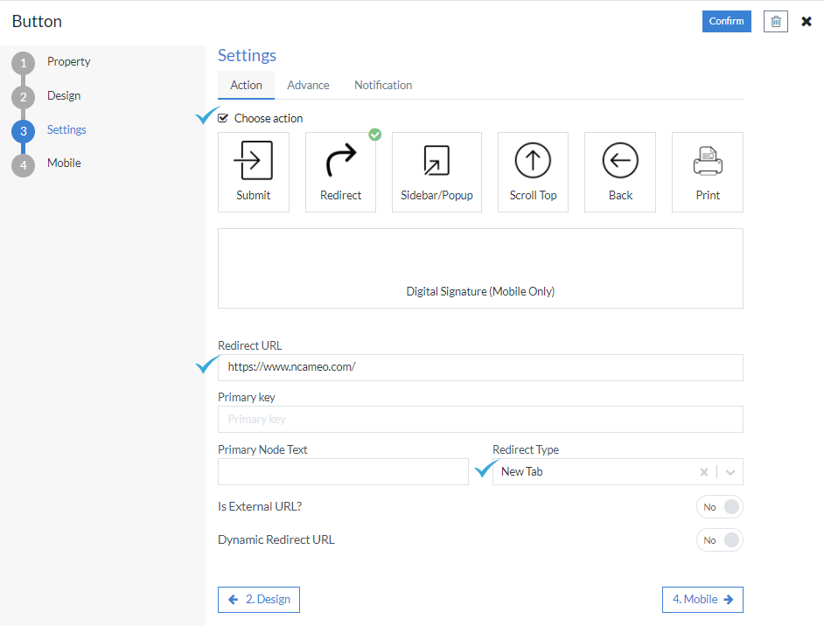Open the delete button dialog via trash icon
Viewport: 824px width, 626px height.
pyautogui.click(x=775, y=21)
